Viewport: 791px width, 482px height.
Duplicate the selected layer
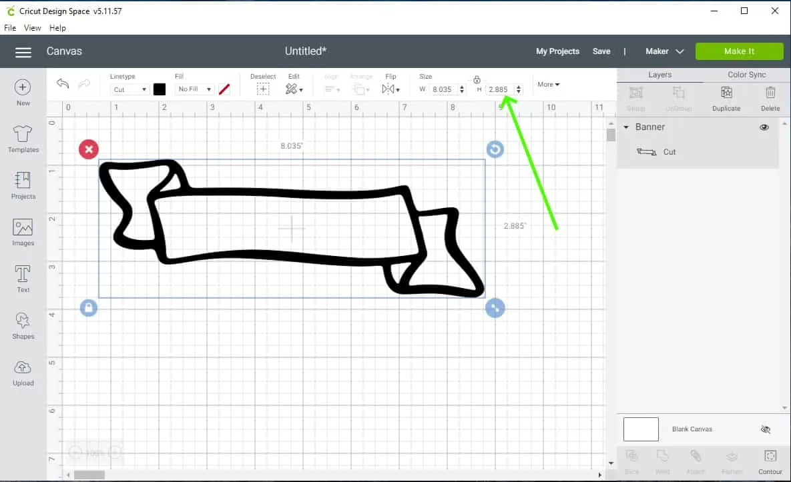pos(726,98)
